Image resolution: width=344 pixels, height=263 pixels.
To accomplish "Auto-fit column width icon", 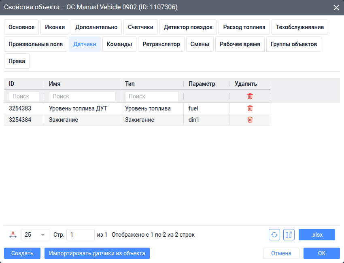I will (x=13, y=235).
